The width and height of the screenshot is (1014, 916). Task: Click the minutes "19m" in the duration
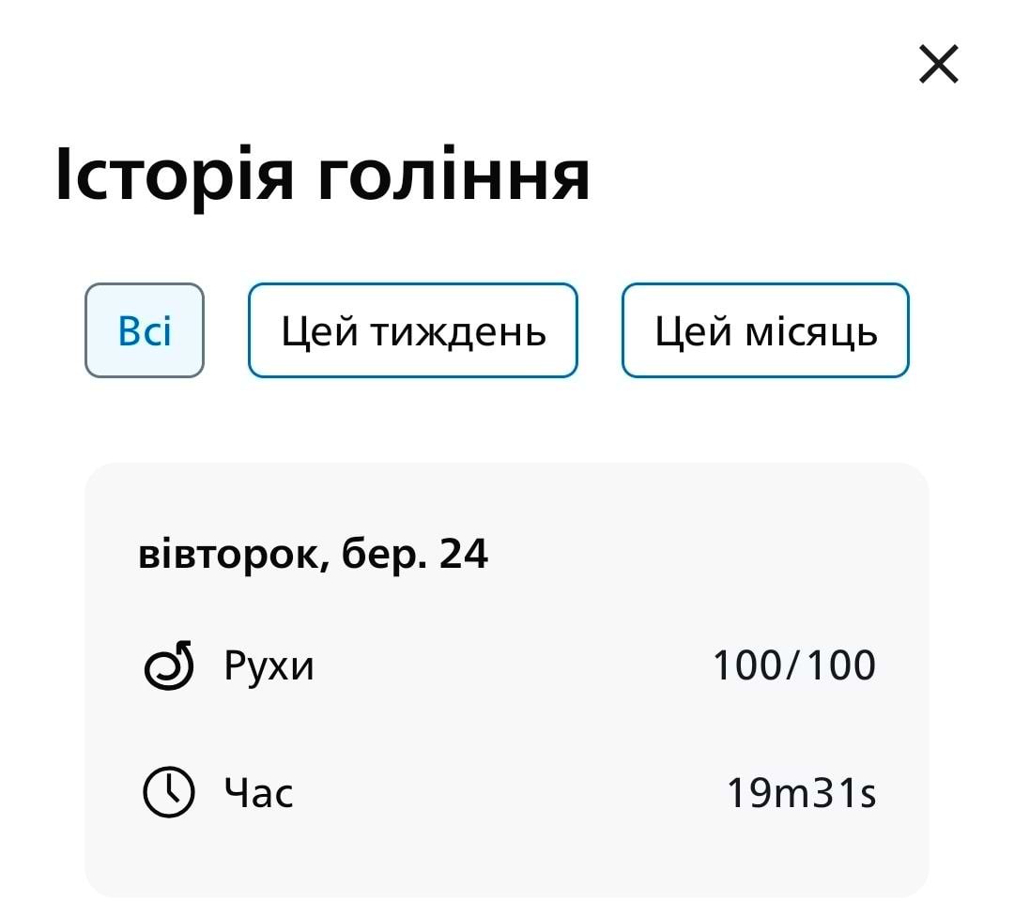pos(768,794)
